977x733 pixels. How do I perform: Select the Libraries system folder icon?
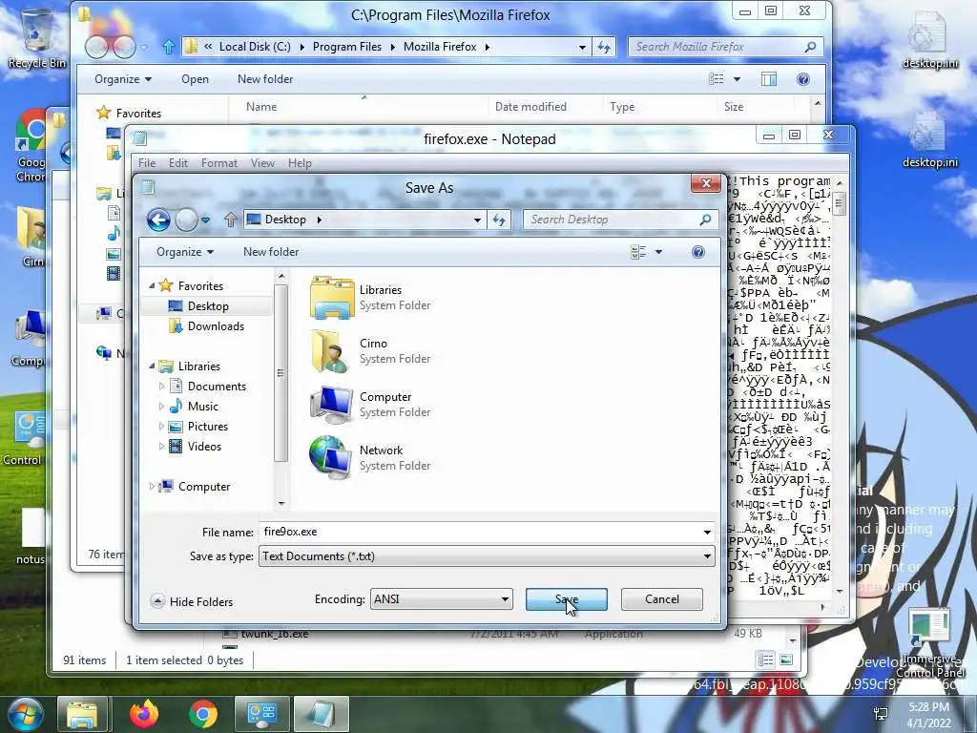(x=331, y=298)
